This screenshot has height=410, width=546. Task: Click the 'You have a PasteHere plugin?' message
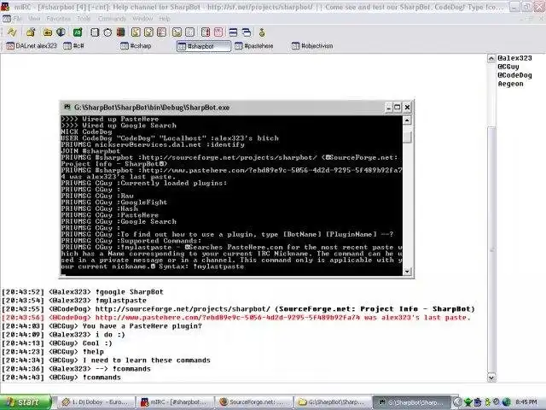click(x=142, y=326)
